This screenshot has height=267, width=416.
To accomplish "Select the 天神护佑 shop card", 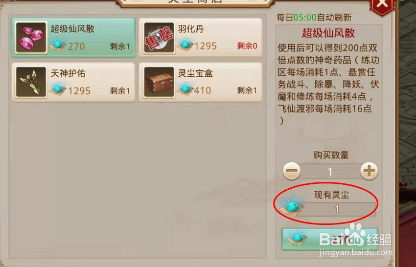I will 73,82.
